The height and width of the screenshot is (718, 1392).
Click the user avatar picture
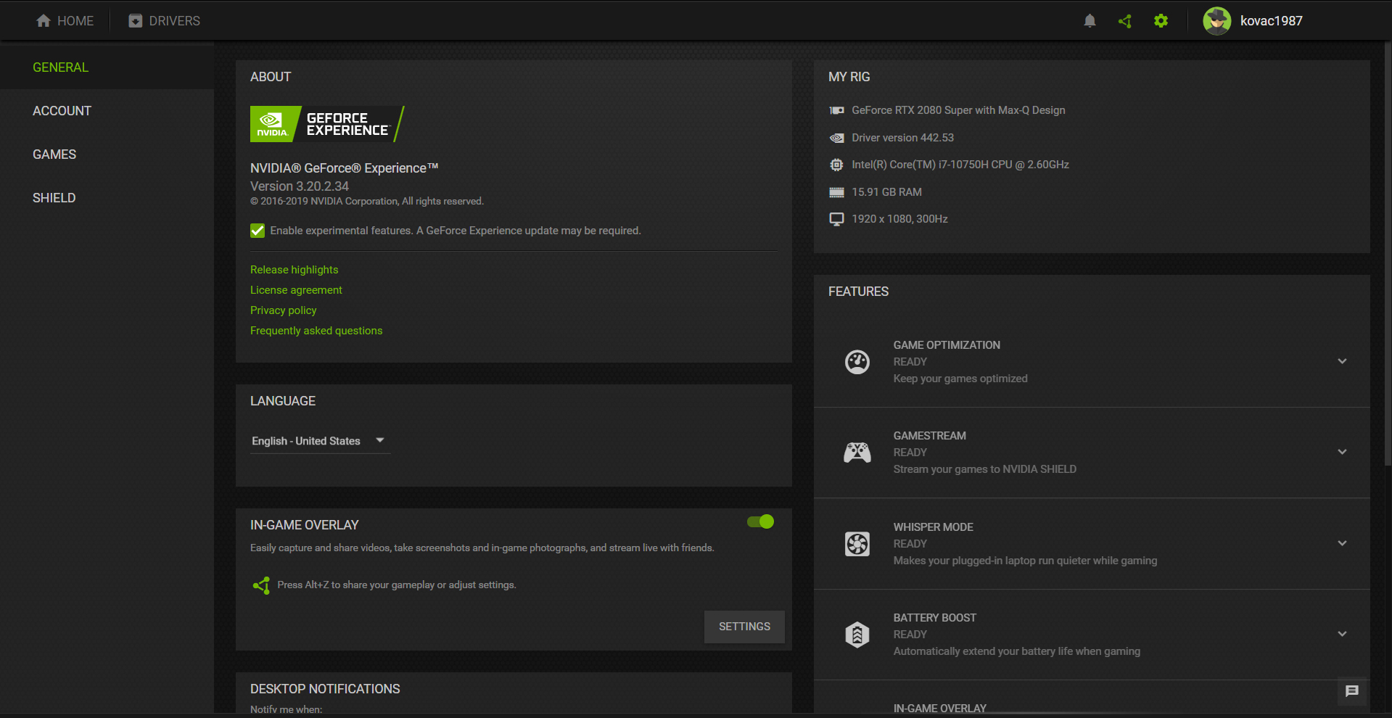pos(1216,21)
